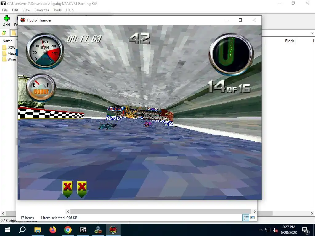Minimize the Hydro Thunder window
The image size is (315, 236).
click(226, 20)
